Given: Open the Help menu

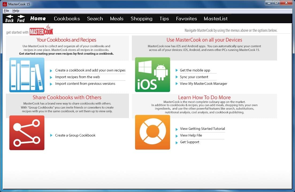Looking at the screenshot, I should 16,11.
